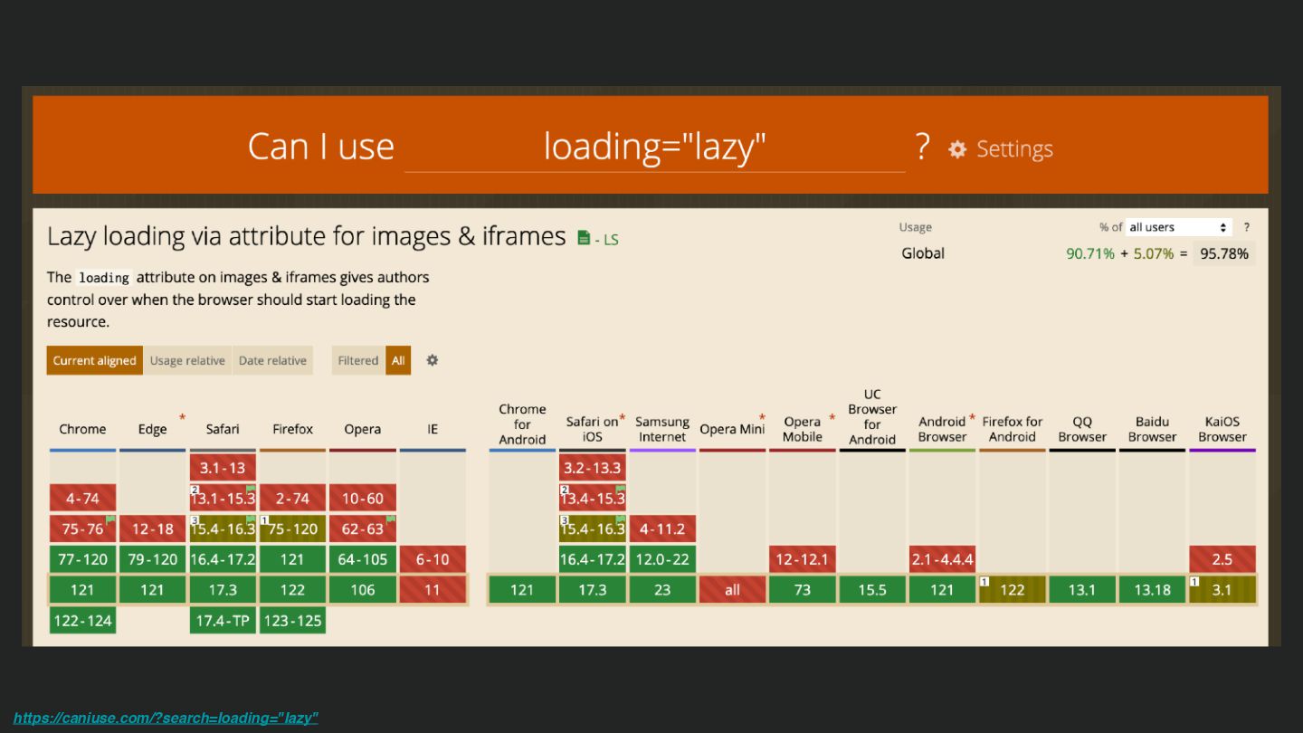Screen dimensions: 1303x733
Task: Select QQ Browser 13.1 cell
Action: pyautogui.click(x=1082, y=590)
